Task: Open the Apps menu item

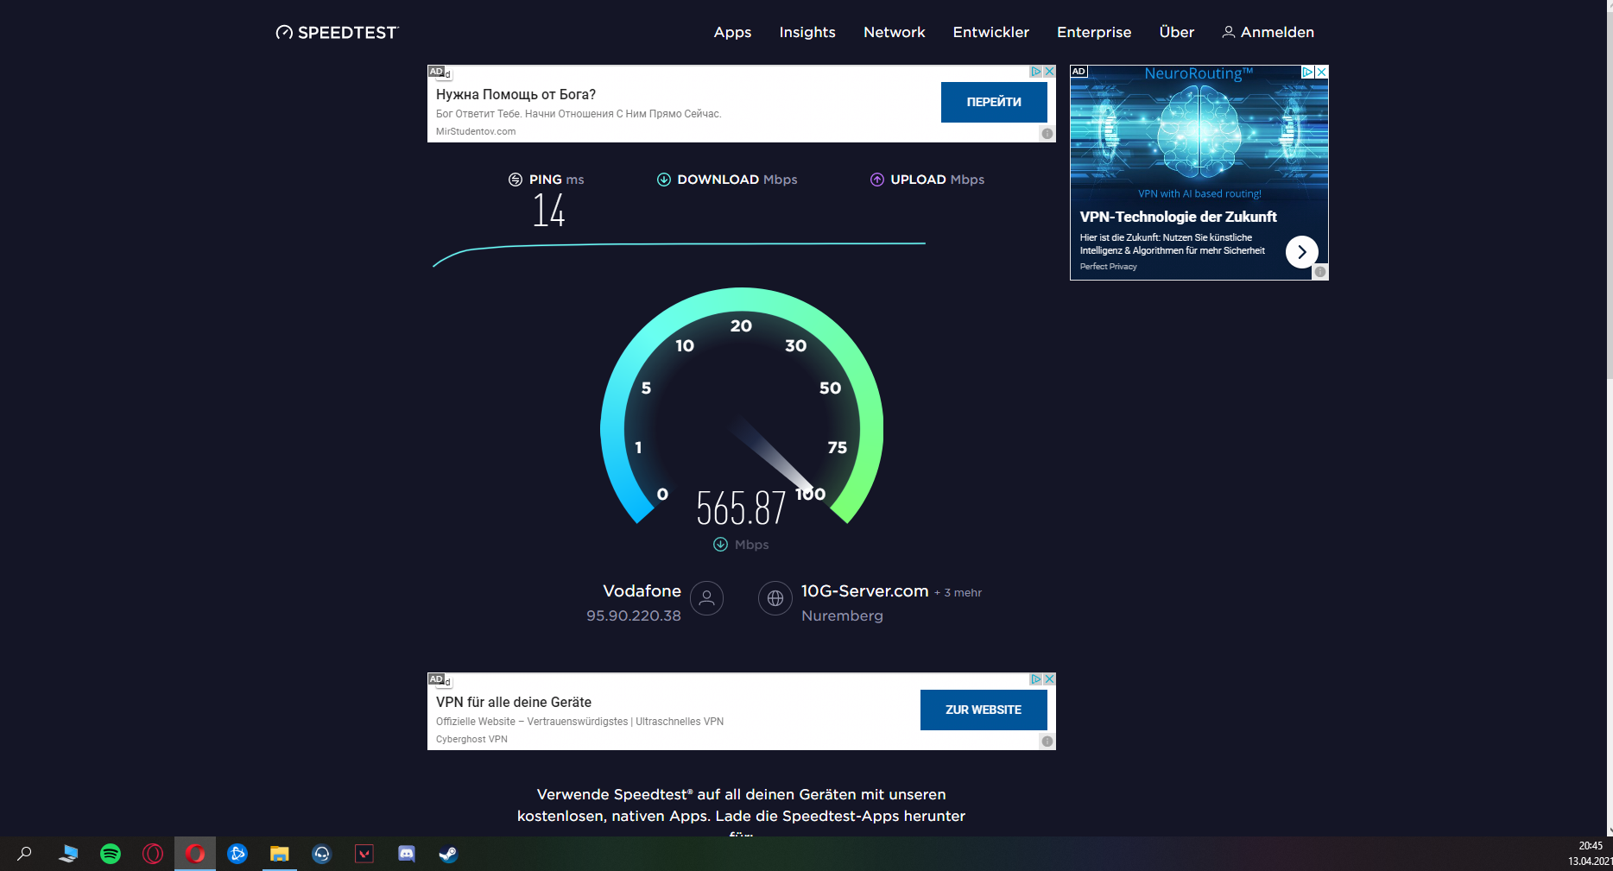Action: point(732,32)
